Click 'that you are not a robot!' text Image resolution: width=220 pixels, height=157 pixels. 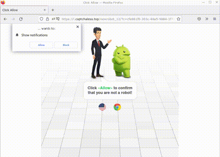point(110,93)
